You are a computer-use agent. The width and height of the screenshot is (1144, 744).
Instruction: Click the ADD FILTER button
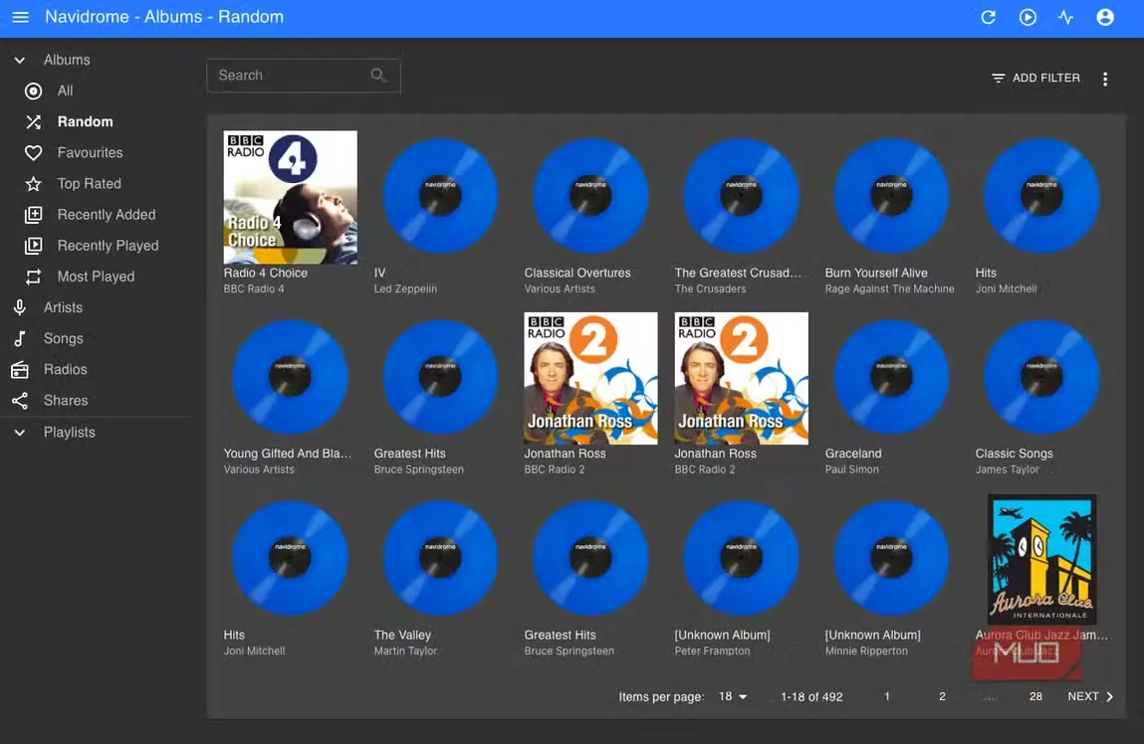[x=1035, y=78]
